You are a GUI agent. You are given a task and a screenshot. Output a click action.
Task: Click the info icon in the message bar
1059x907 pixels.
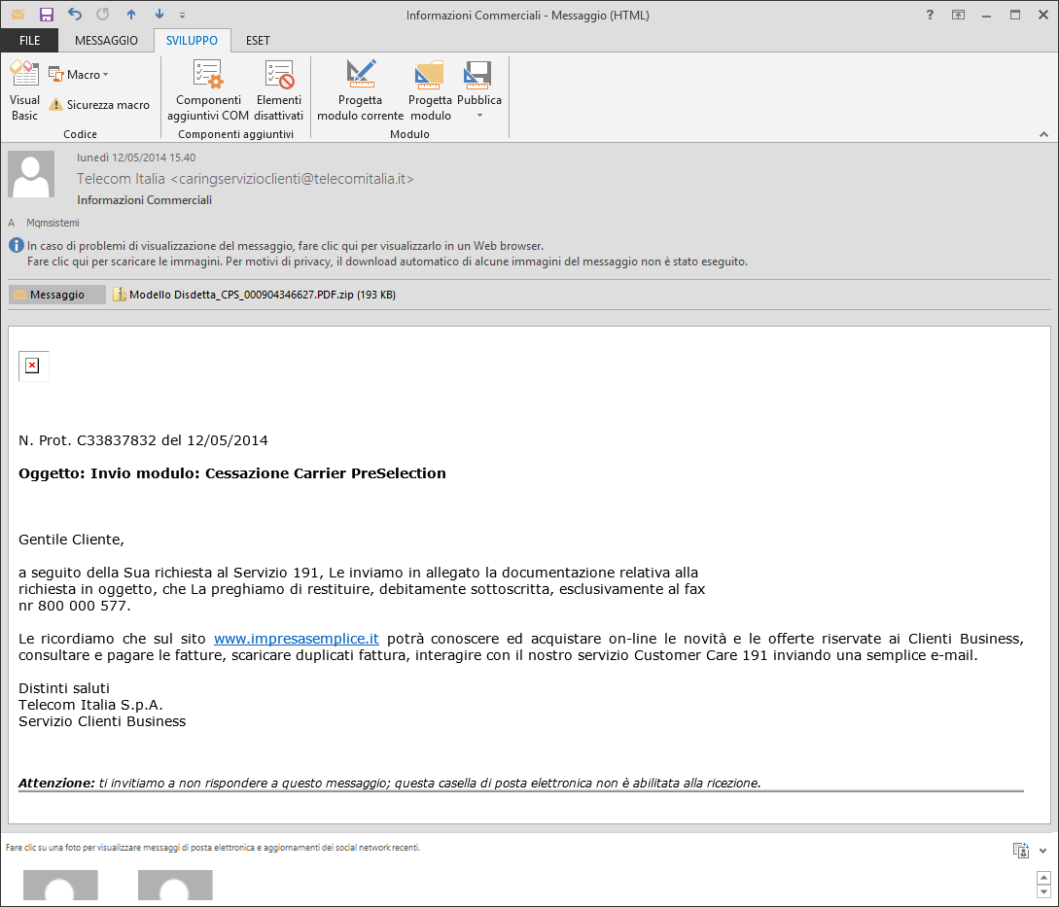(17, 245)
